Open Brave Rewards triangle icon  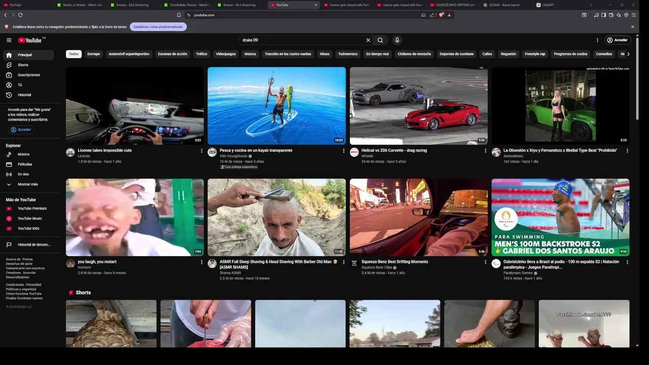tap(449, 15)
